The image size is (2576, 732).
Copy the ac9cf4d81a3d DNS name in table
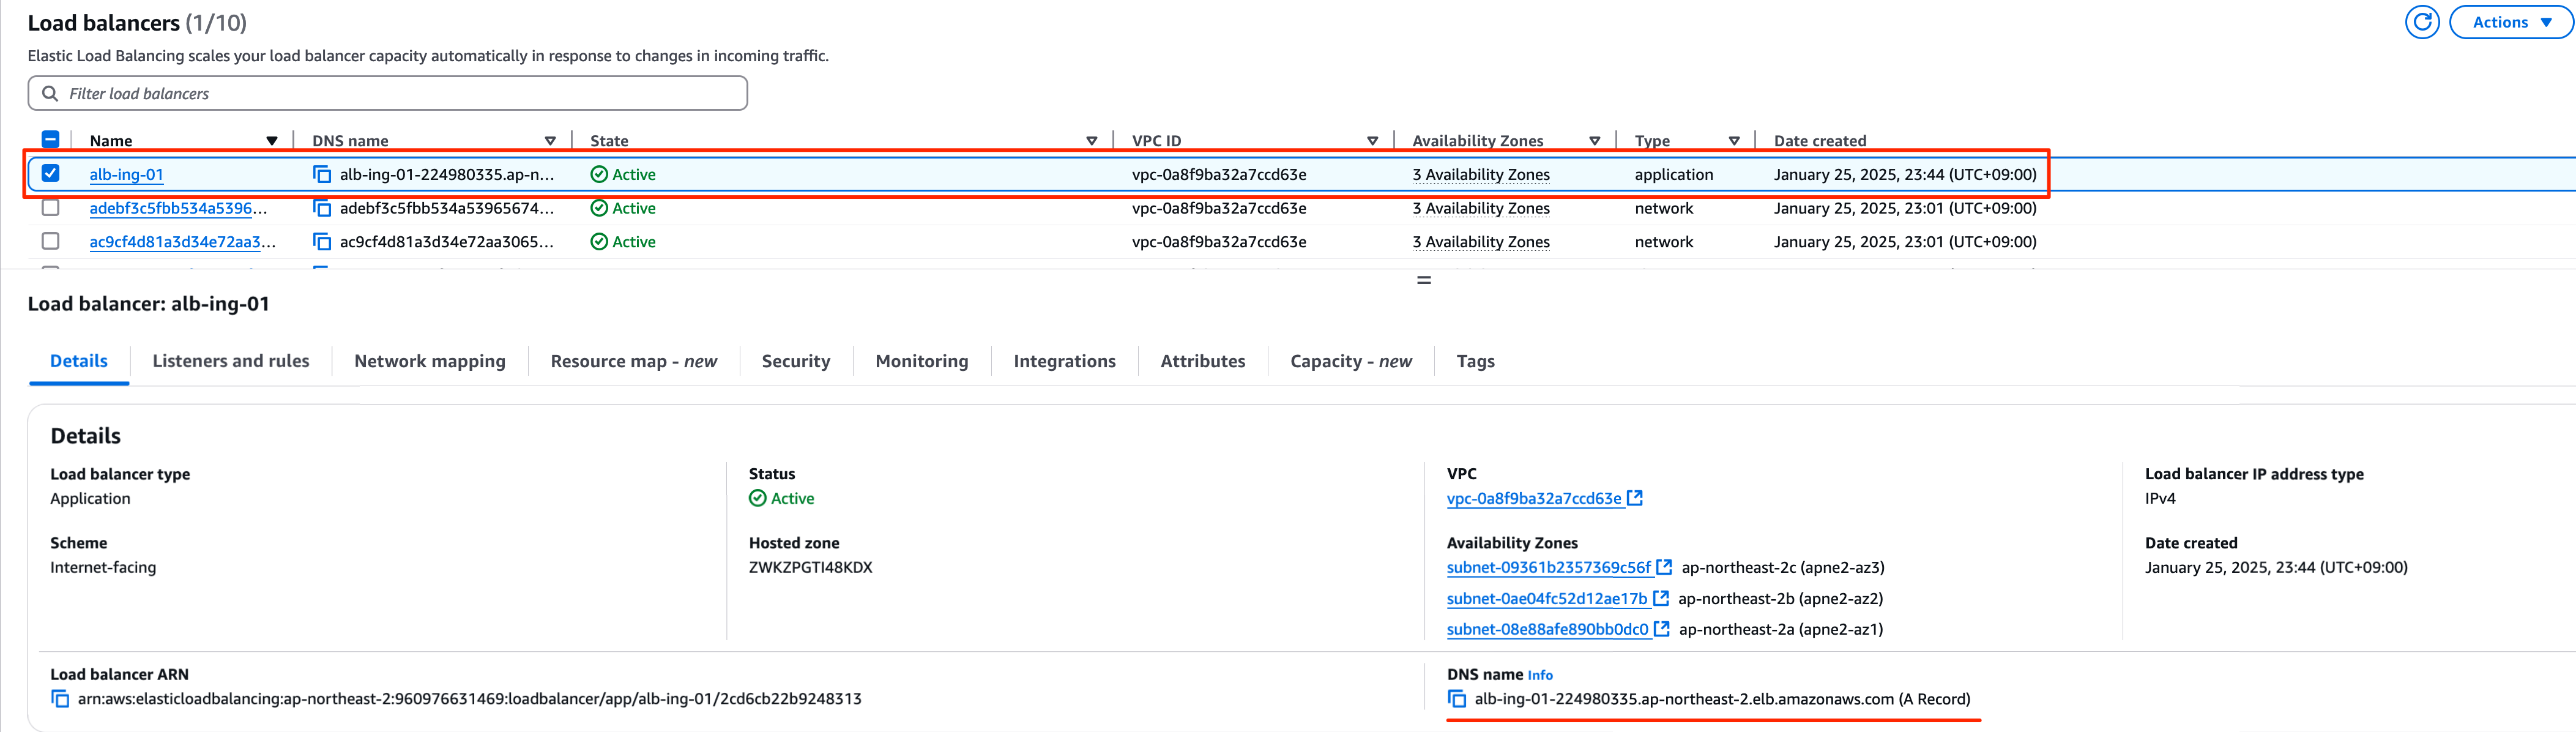322,242
